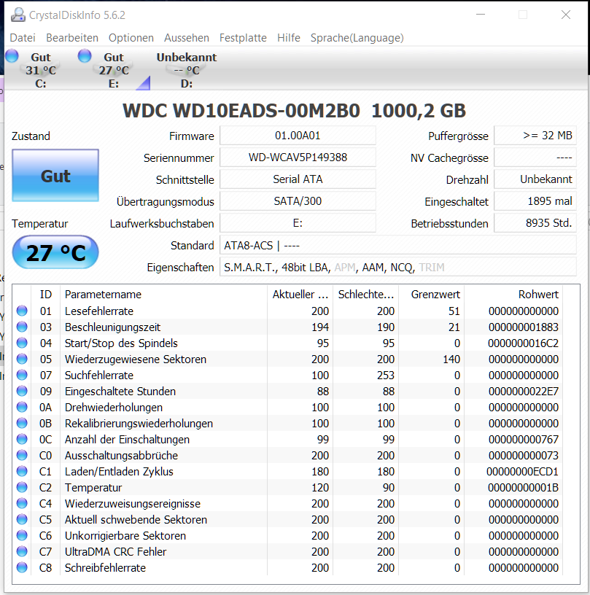Click status orb for Wiederzugewiesene Sektoren
The width and height of the screenshot is (590, 595).
click(x=22, y=359)
